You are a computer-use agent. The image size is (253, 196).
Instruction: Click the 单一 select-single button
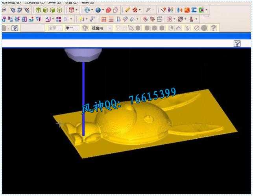72,28
